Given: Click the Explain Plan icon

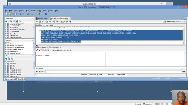Looking at the screenshot, I should pyautogui.click(x=43, y=22).
